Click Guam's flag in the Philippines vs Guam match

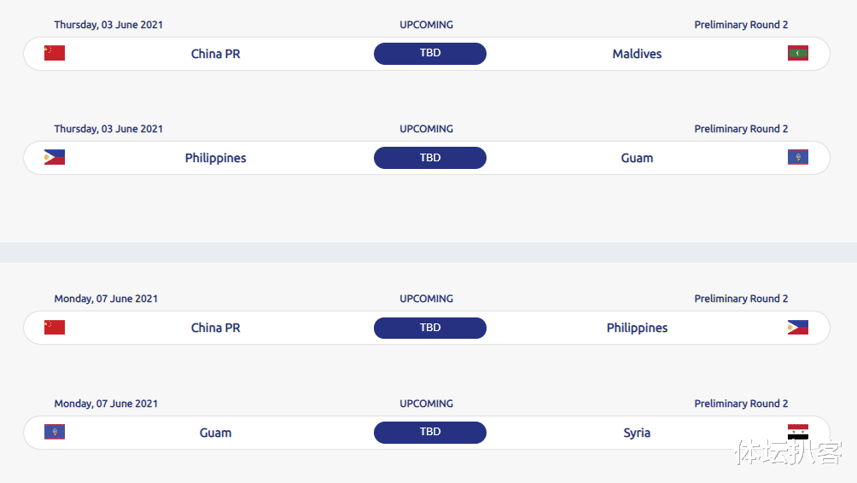[797, 157]
